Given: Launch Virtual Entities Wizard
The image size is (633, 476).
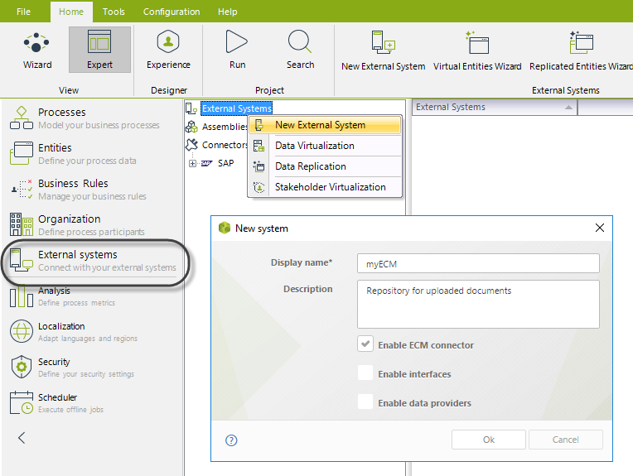Looking at the screenshot, I should (477, 50).
